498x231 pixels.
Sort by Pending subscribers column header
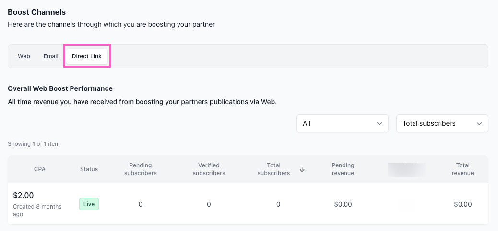coord(141,169)
